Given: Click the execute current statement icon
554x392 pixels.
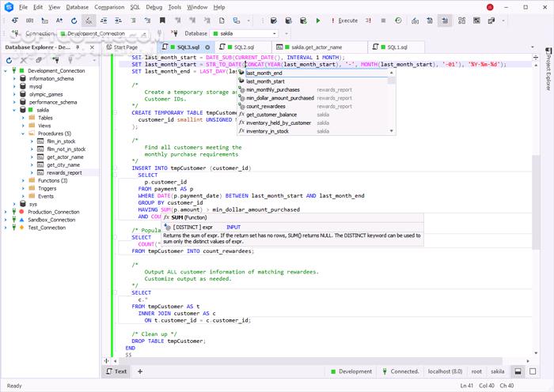Looking at the screenshot, I should 368,21.
